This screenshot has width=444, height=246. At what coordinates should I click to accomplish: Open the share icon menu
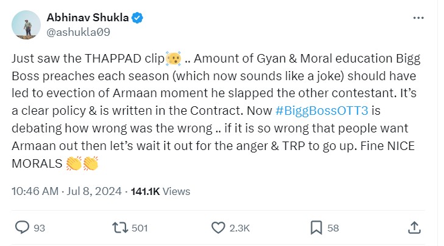[x=414, y=228]
